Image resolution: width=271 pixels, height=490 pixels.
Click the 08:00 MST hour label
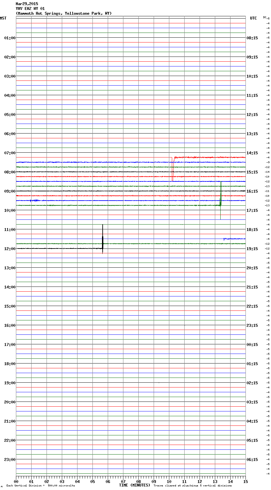10,172
